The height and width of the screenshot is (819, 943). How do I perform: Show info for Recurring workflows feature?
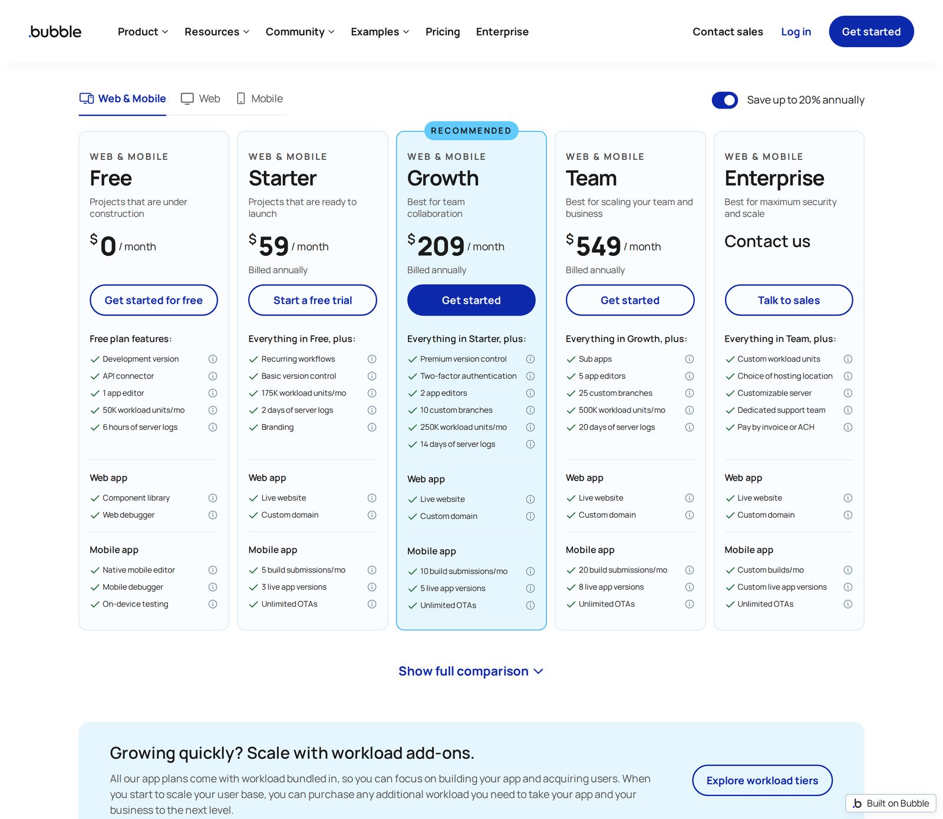pyautogui.click(x=372, y=359)
